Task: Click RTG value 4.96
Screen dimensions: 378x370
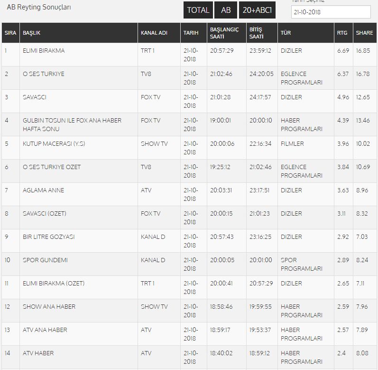Action: (343, 97)
